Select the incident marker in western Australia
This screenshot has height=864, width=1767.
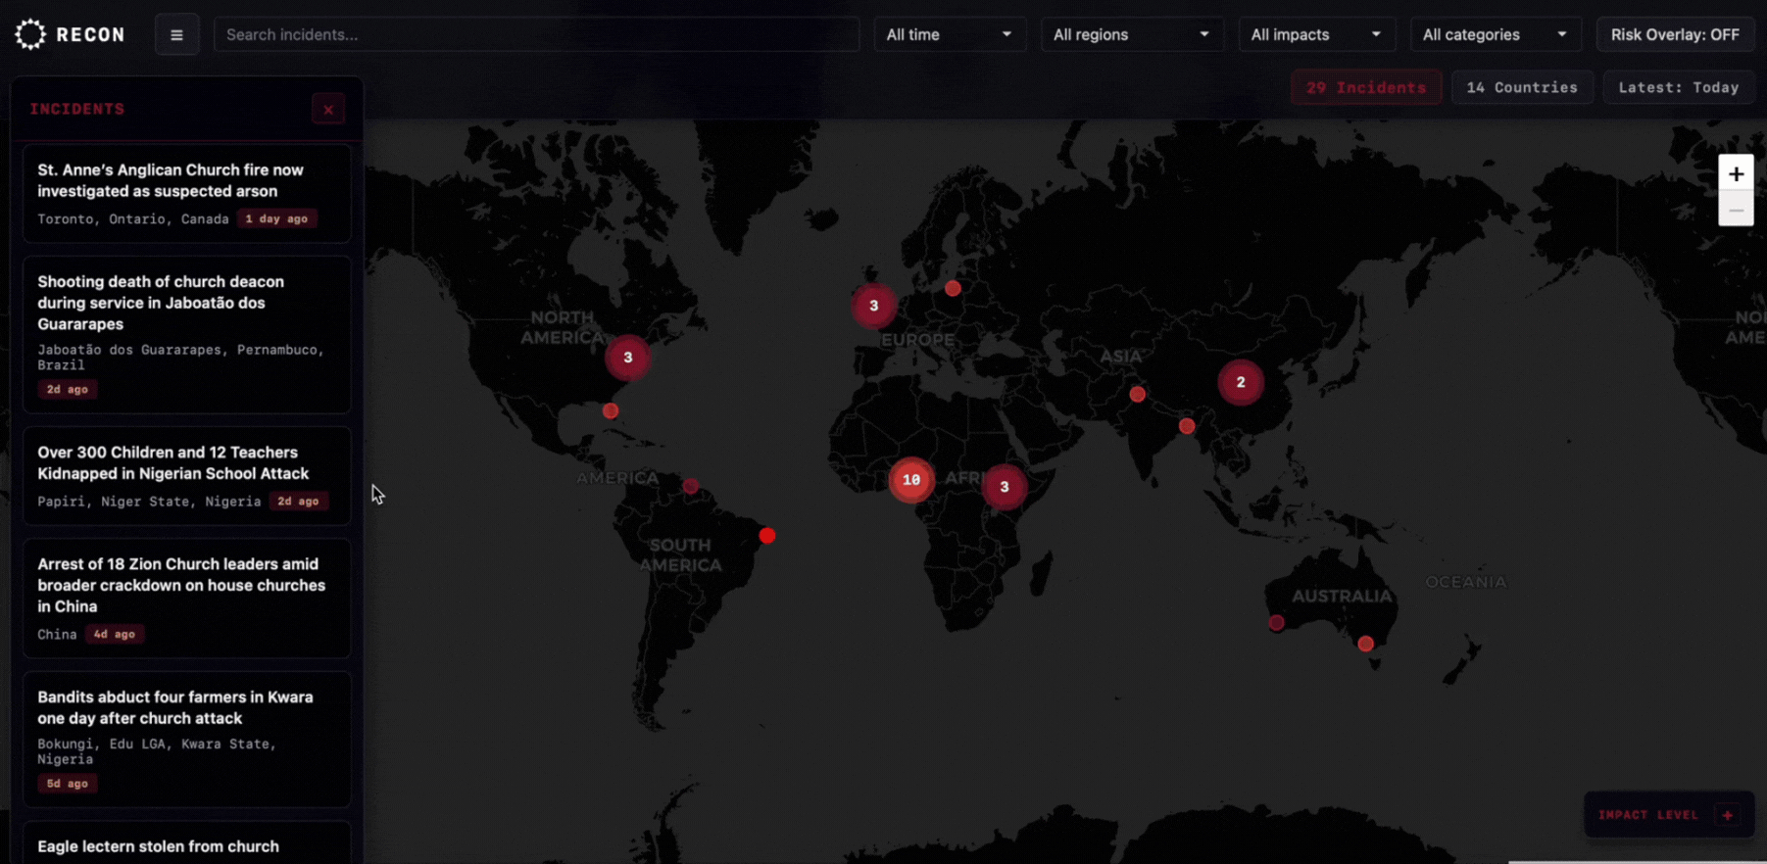(1276, 622)
